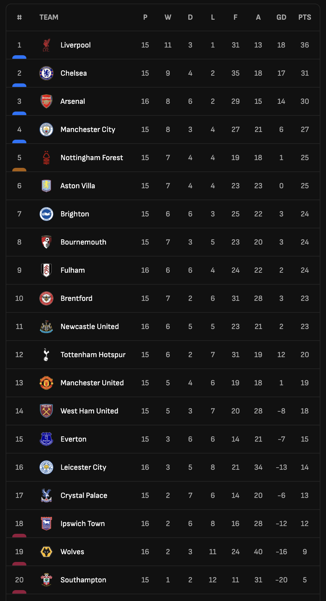Select the Southampton club crest
Viewport: 326px width, 601px height.
[46, 580]
